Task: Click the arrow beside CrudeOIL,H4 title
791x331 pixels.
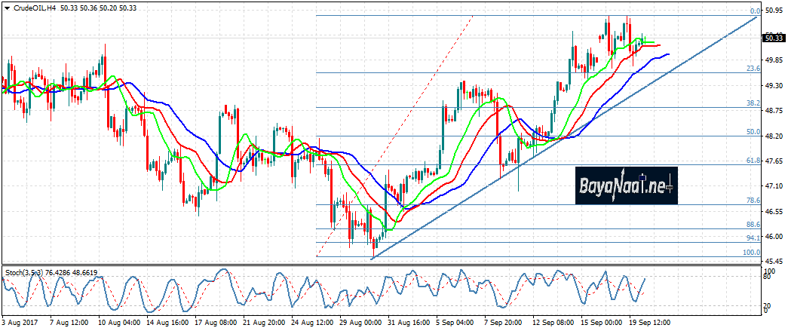Action: pyautogui.click(x=6, y=7)
